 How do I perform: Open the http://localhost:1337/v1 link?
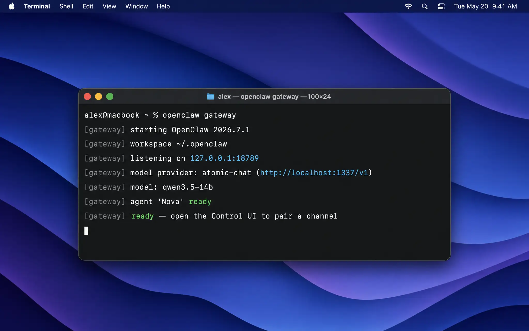[314, 173]
